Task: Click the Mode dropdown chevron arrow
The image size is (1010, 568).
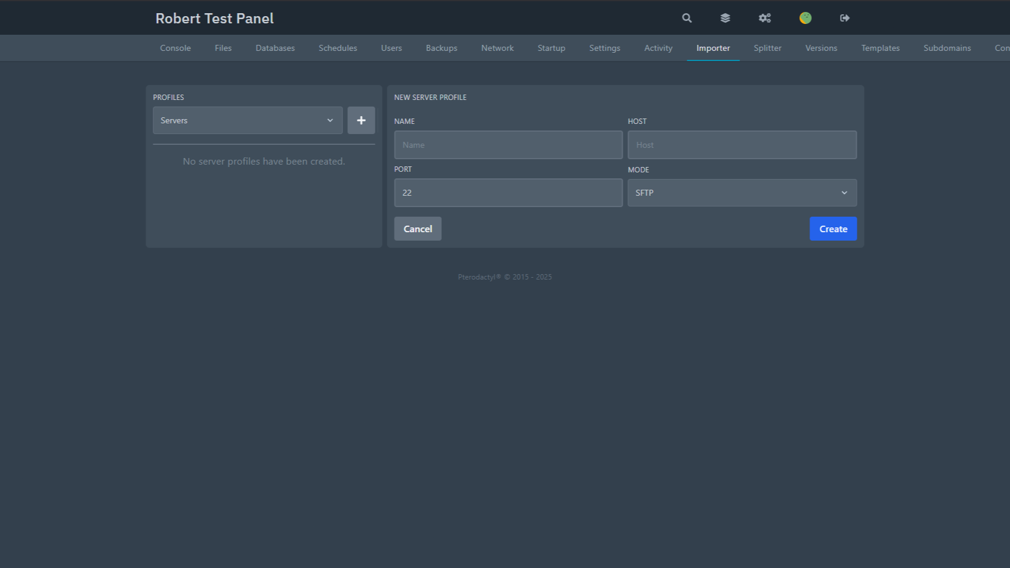Action: [844, 193]
